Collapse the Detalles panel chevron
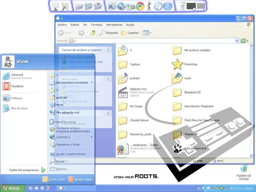 (x=108, y=113)
